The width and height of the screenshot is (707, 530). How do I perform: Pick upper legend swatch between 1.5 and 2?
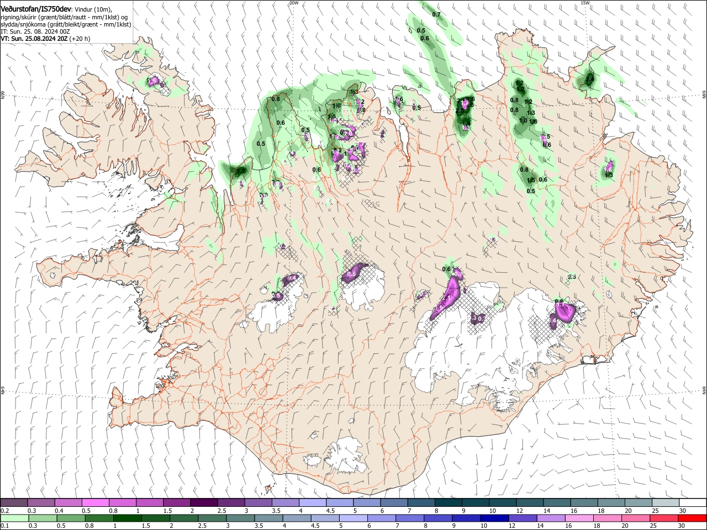(177, 502)
